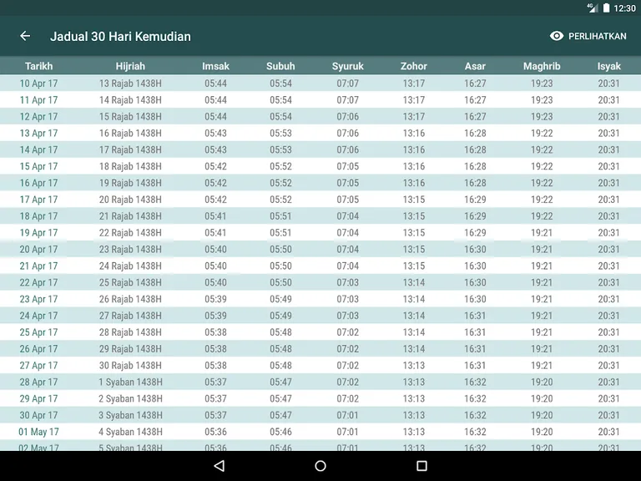Image resolution: width=641 pixels, height=481 pixels.
Task: Tap Asar time in 18 Apr 17 row
Action: tap(475, 216)
